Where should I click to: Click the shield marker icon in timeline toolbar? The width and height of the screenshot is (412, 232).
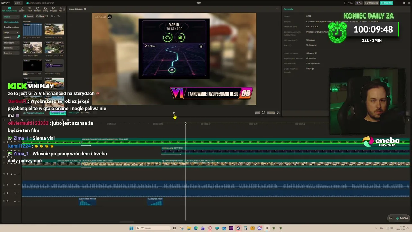pyautogui.click(x=56, y=120)
